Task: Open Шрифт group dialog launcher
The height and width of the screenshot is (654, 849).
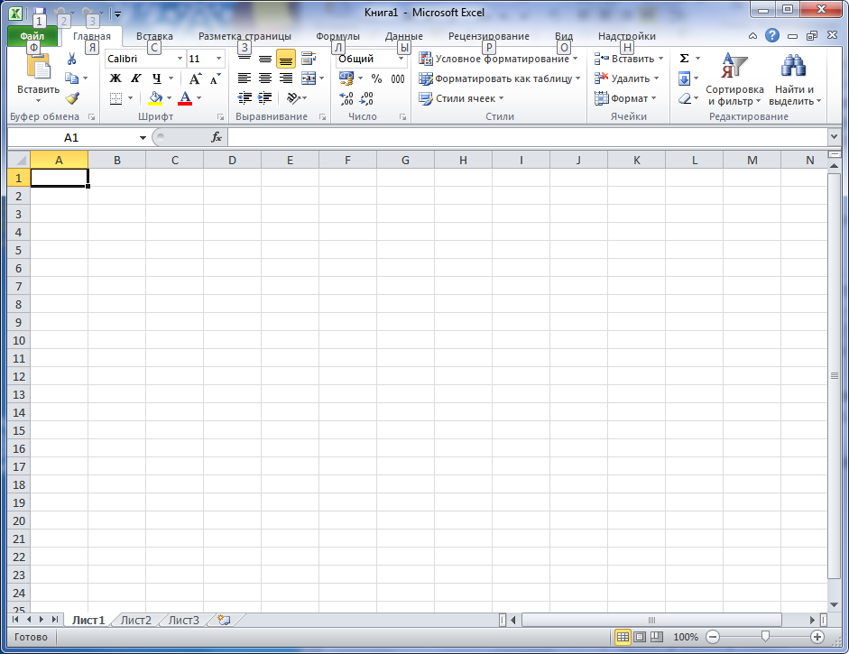Action: 221,117
